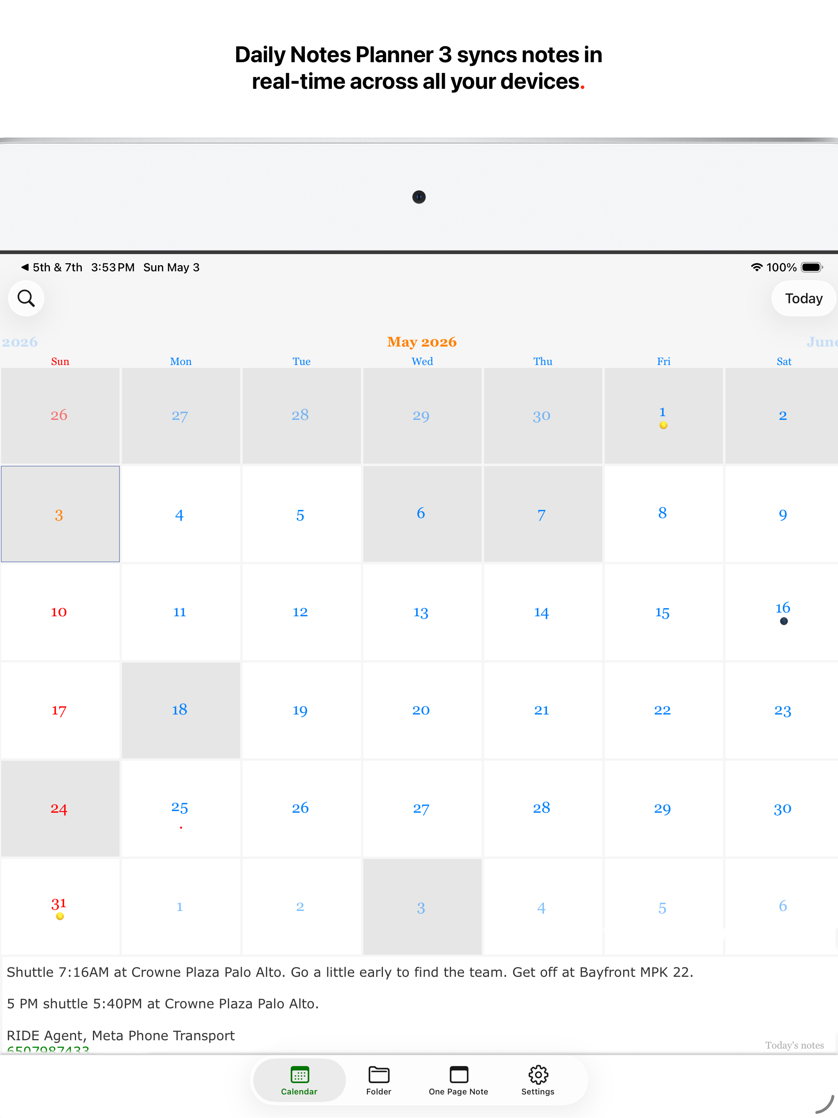Select Sunday May 10
This screenshot has width=838, height=1118.
60,611
